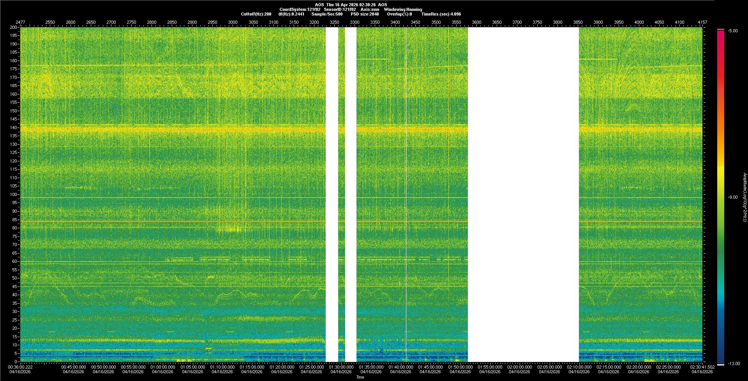Select the Windowing:Hanning header text
This screenshot has width=748, height=381.
tap(403, 9)
